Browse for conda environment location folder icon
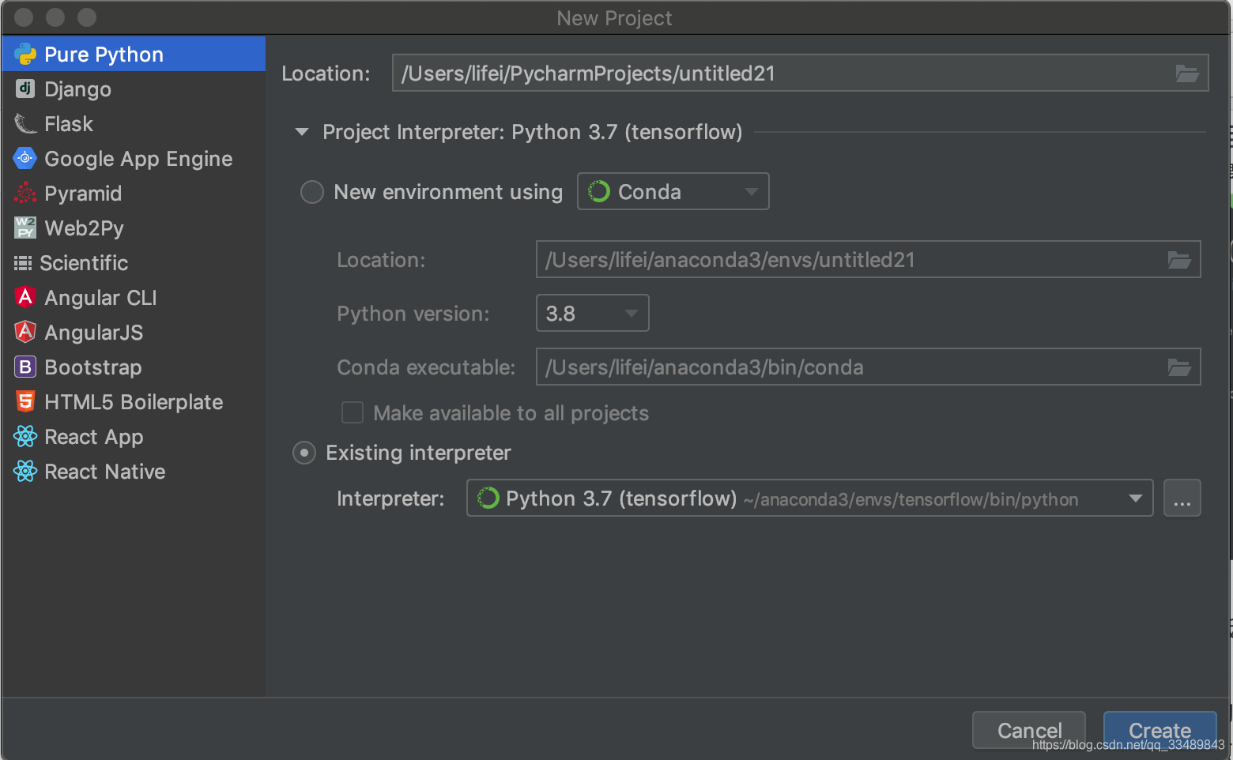 (1179, 260)
